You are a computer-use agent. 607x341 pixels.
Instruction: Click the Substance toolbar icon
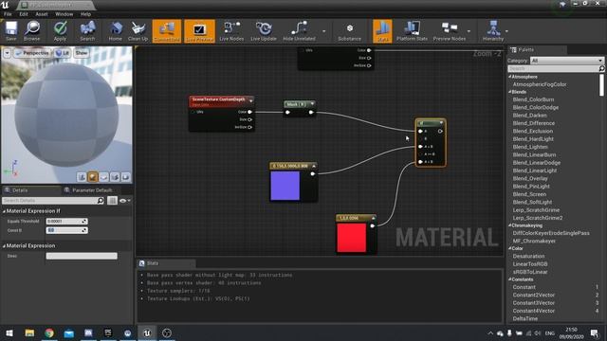pos(350,31)
